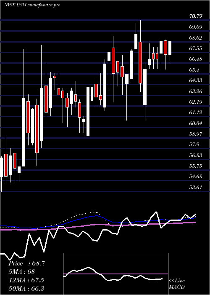Click the '12MA : 67.5' readout

tap(26, 280)
